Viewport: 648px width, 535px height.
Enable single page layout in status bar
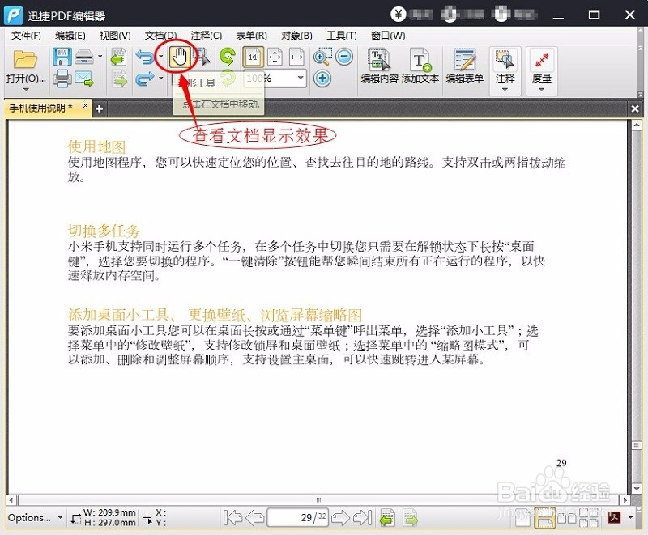522,518
